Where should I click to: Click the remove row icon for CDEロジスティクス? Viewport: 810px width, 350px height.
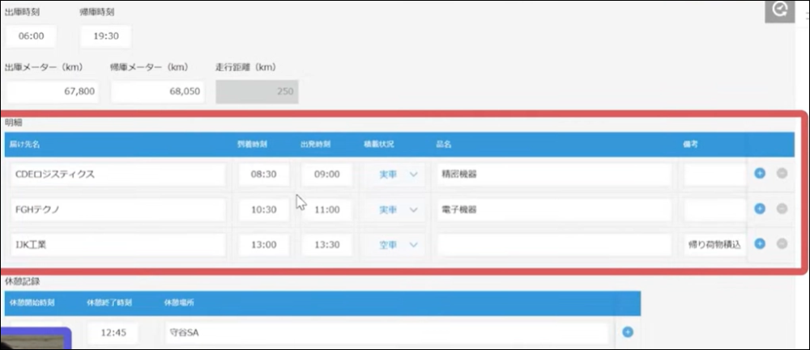782,173
